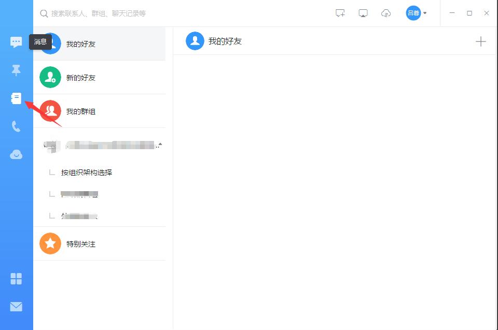
Task: Click the cloud upload icon
Action: (x=385, y=13)
